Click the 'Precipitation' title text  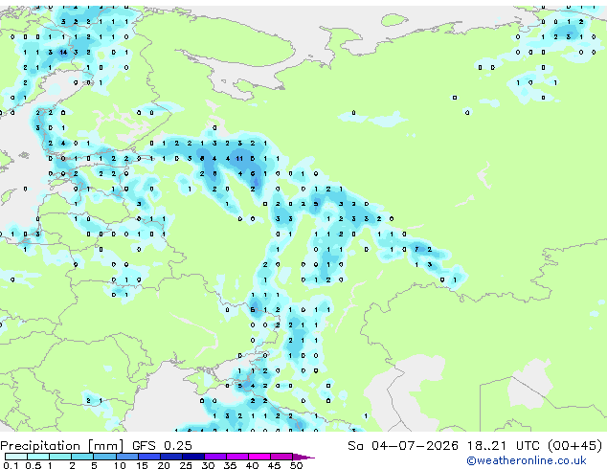[x=40, y=446]
